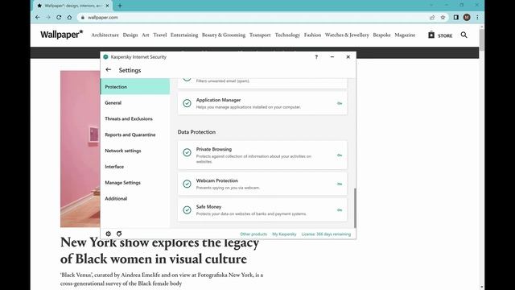Open the Chrome three-dot menu
The height and width of the screenshot is (290, 515).
point(477,18)
